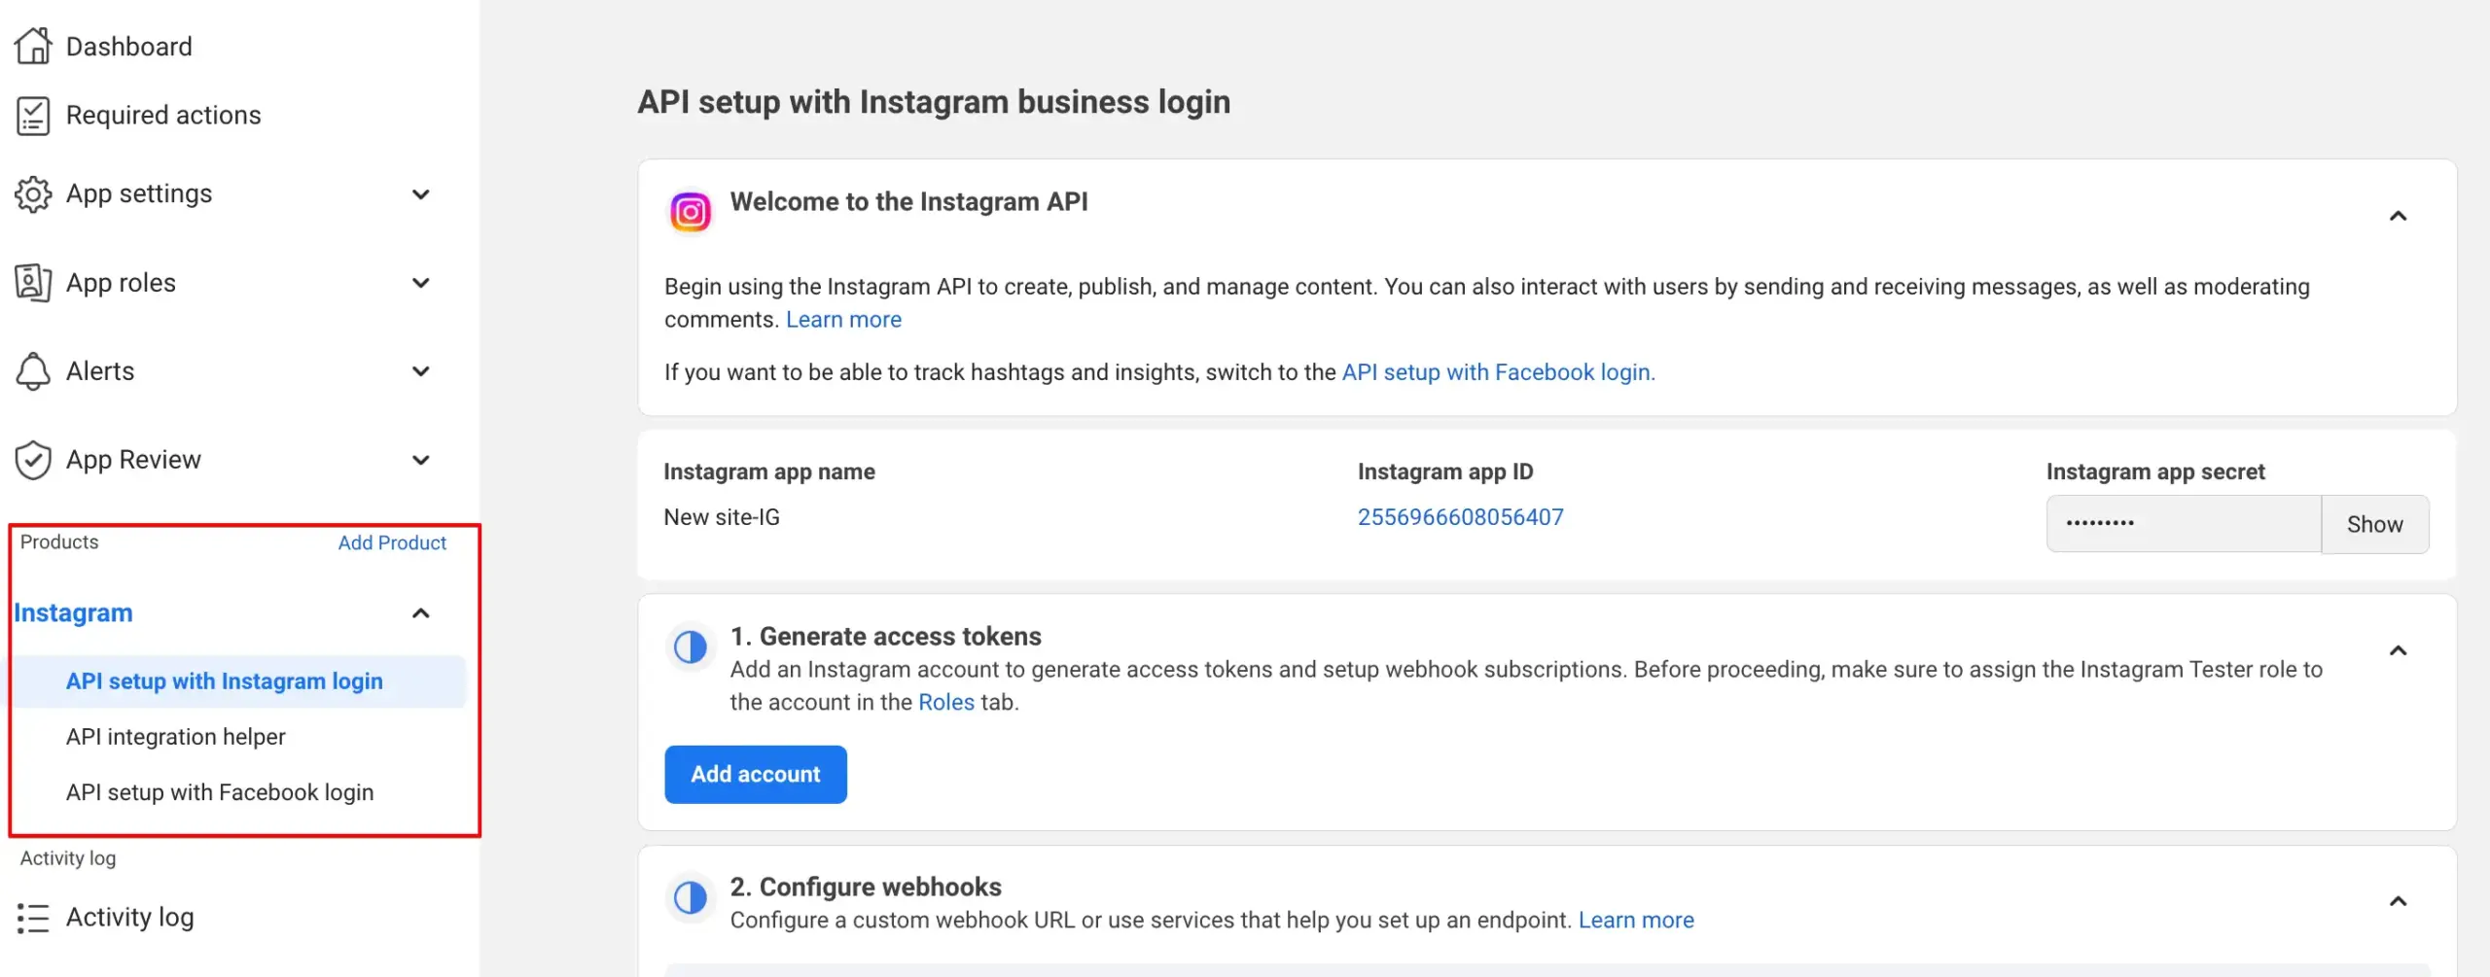Expand the Alerts menu chevron

point(421,371)
